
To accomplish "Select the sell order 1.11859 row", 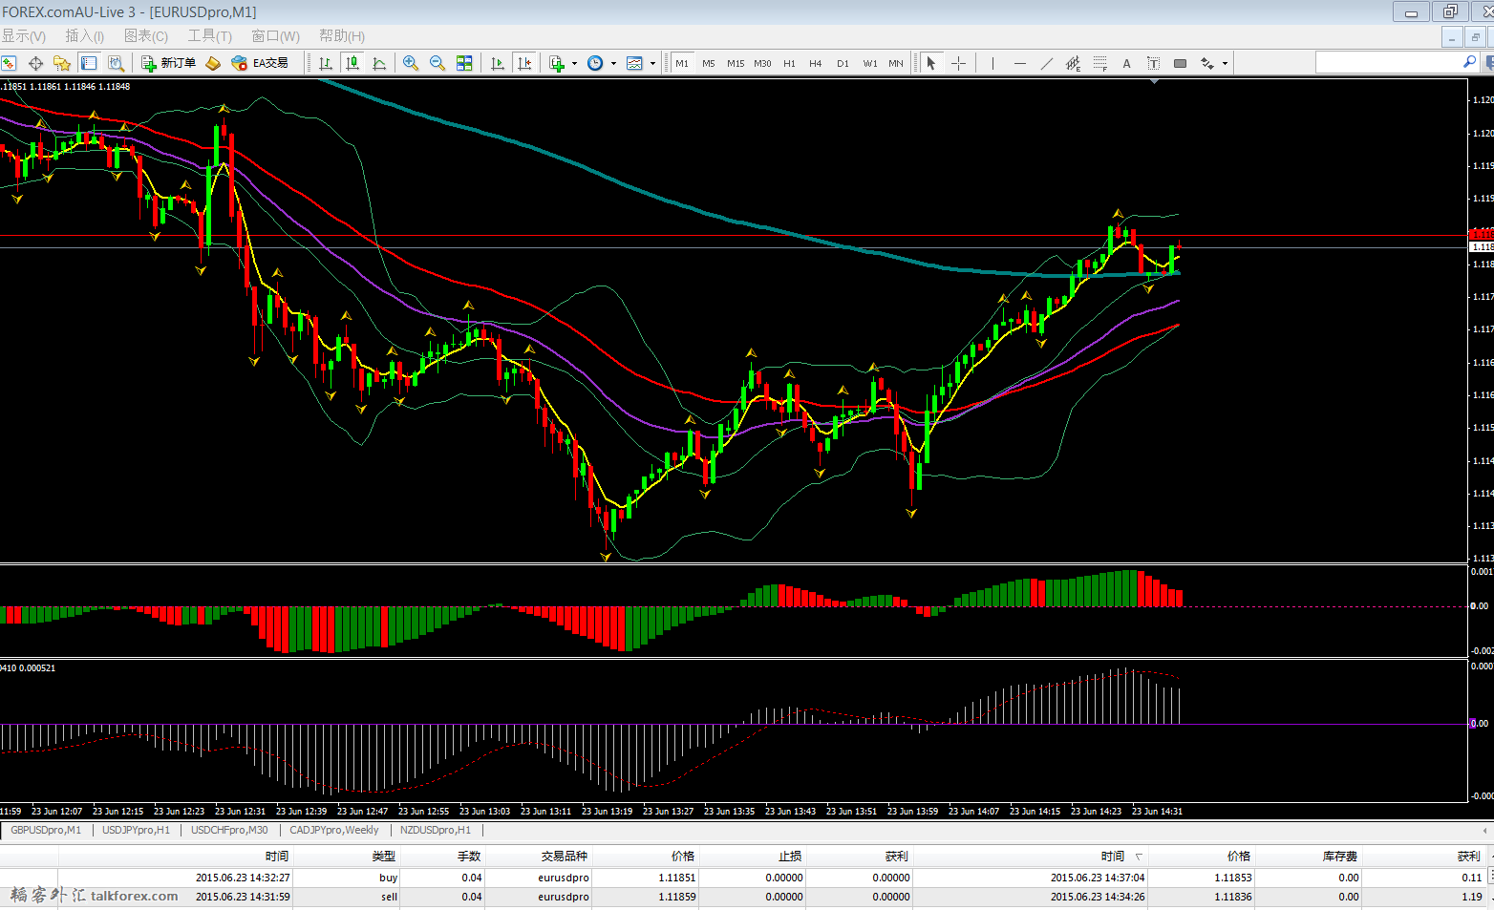I will 747,897.
